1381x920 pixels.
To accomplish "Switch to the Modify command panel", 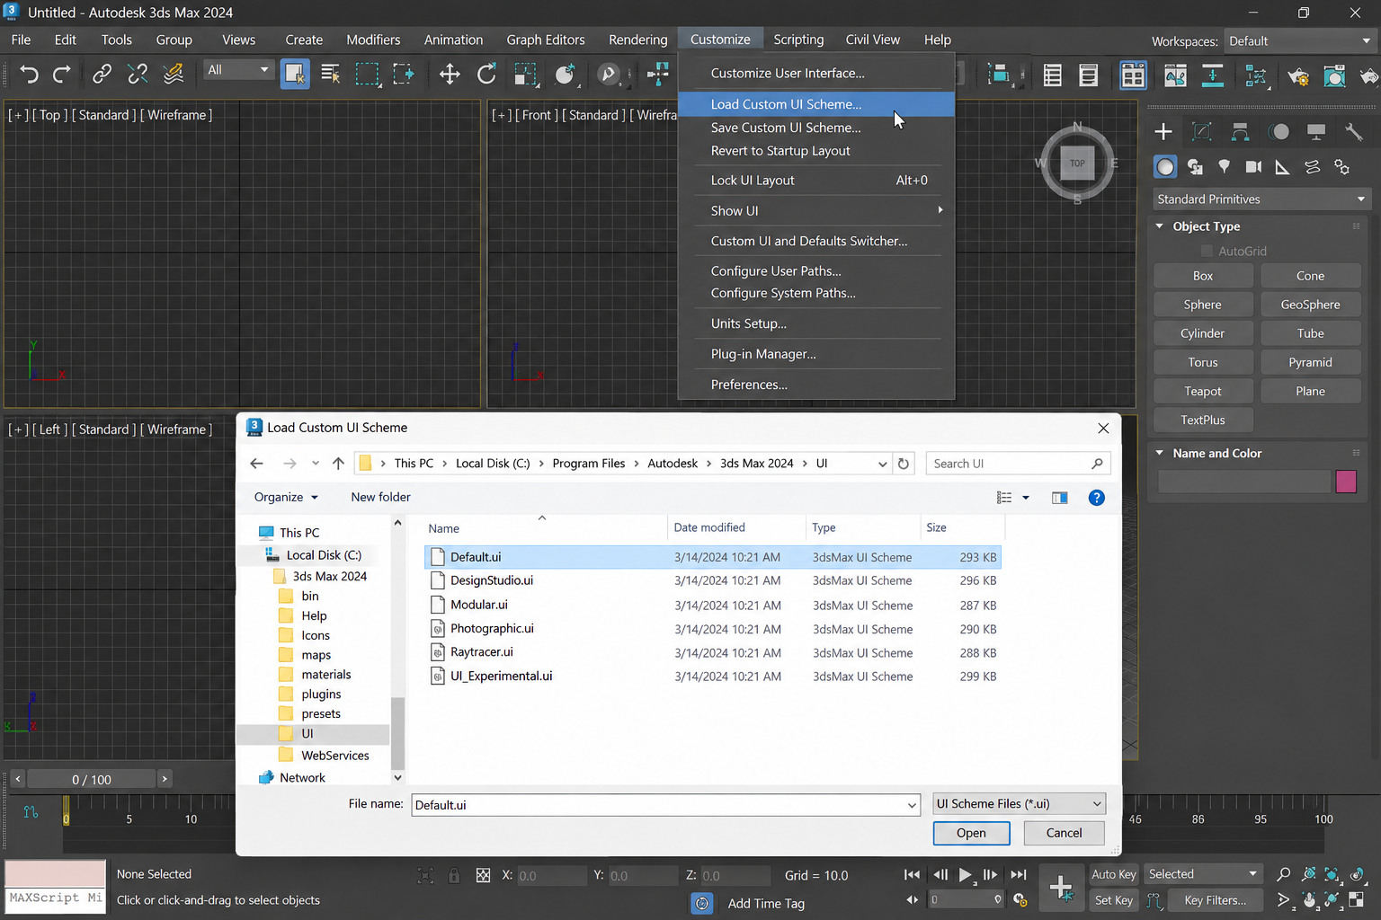I will pyautogui.click(x=1201, y=132).
